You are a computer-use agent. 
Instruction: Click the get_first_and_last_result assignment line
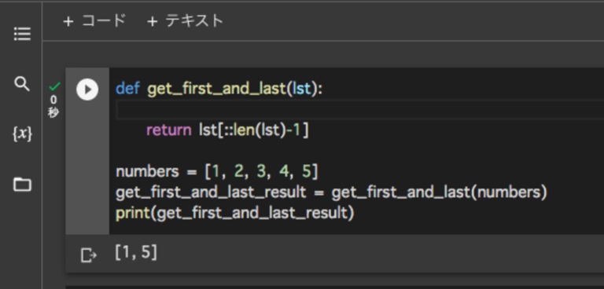331,192
